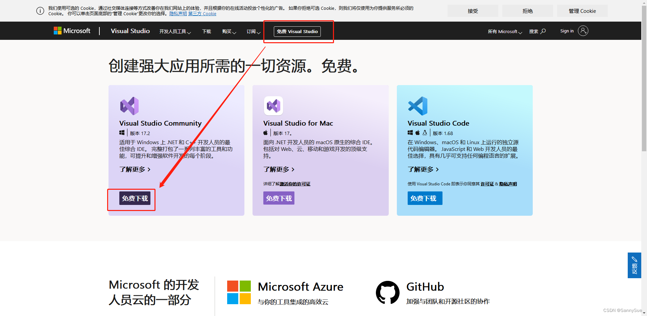Open the 隐私声明 link under Visual Studio Code
Screen dimensions: 647x316
[508, 184]
